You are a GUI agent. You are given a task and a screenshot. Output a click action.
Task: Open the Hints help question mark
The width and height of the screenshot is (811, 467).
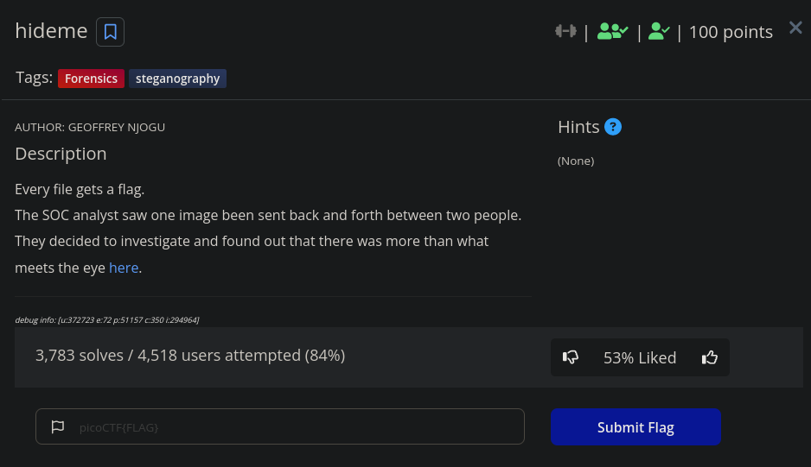(x=613, y=127)
